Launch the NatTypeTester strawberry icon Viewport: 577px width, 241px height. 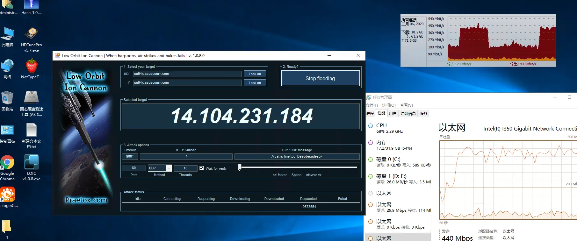pos(31,69)
